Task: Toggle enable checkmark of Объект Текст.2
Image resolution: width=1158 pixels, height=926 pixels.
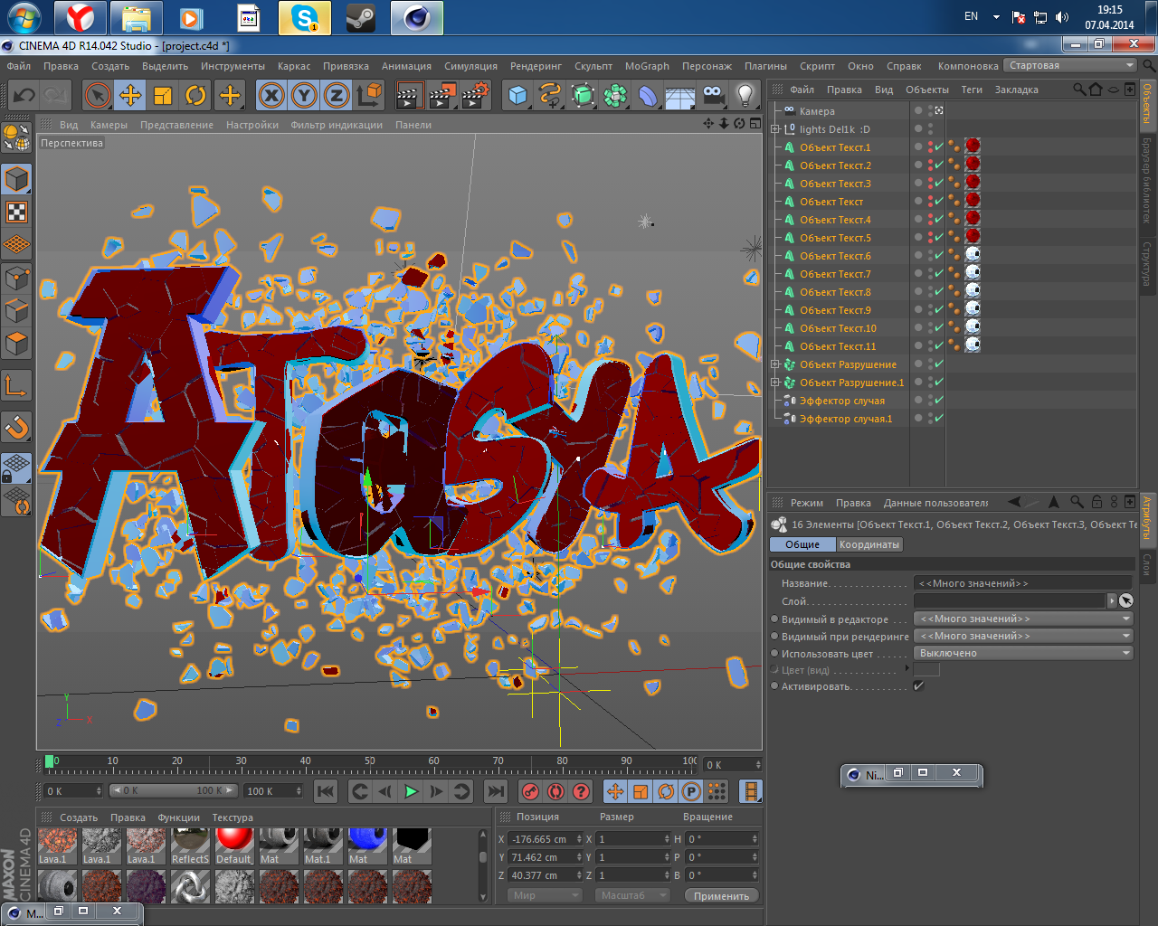Action: [939, 165]
